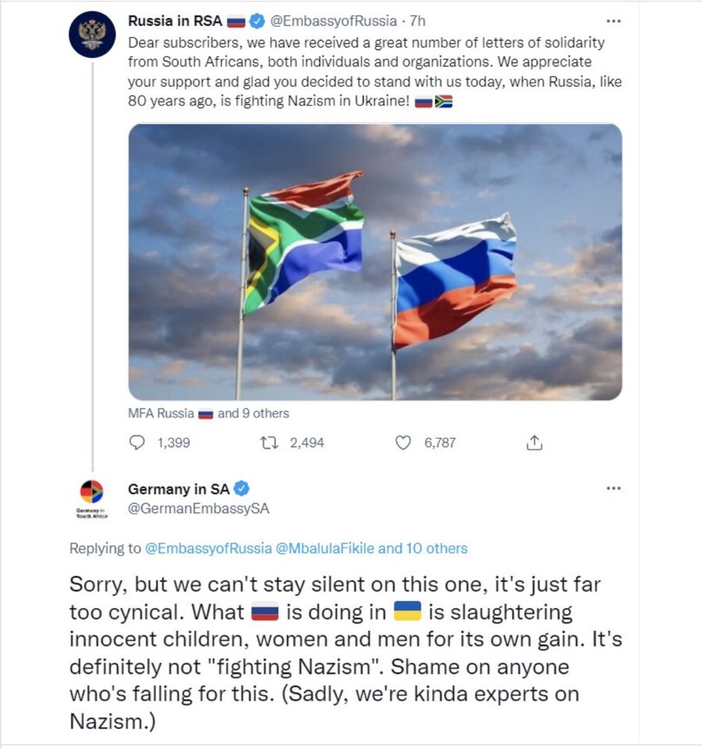Open Germany in SA profile avatar

point(92,492)
